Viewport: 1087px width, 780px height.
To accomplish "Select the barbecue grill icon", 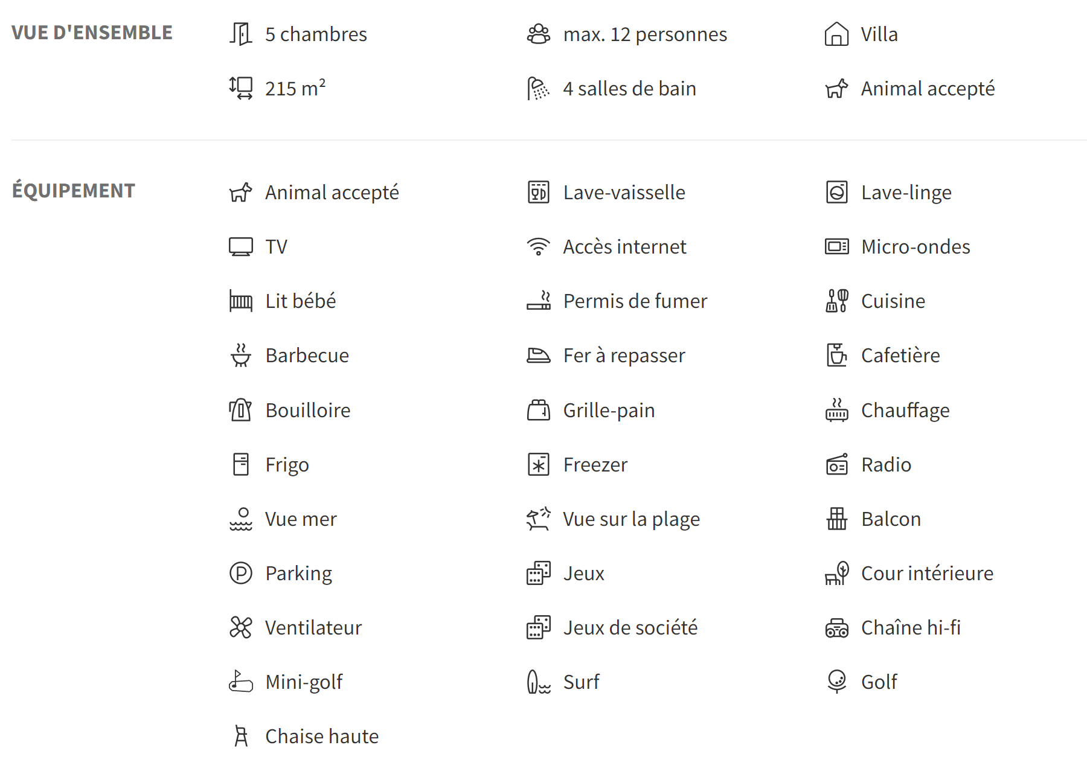I will click(x=240, y=355).
